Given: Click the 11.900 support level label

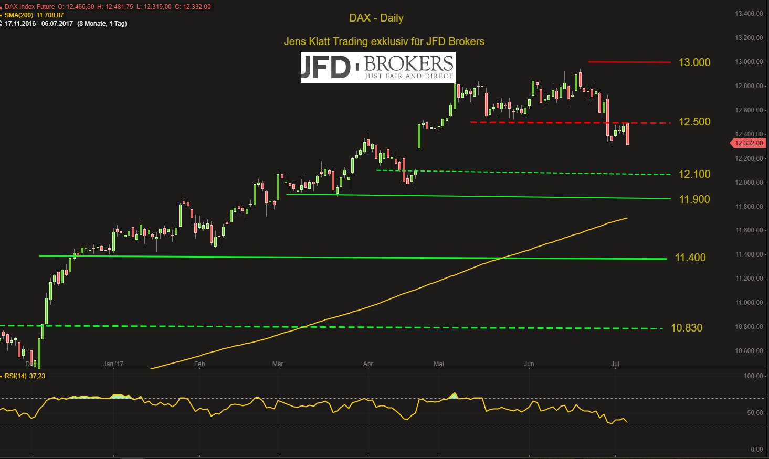Looking at the screenshot, I should pyautogui.click(x=694, y=199).
